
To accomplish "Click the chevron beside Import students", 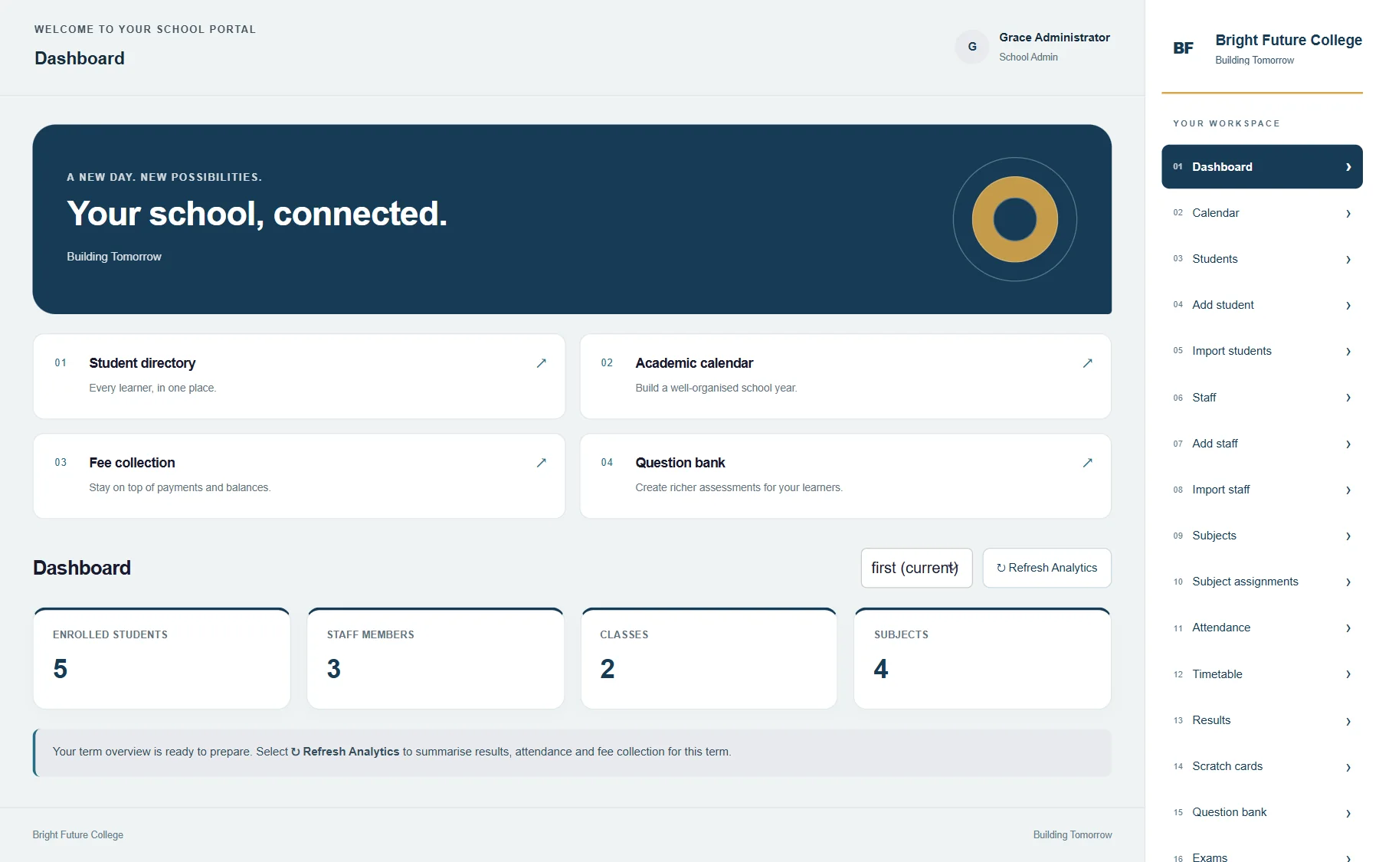I will [1348, 352].
